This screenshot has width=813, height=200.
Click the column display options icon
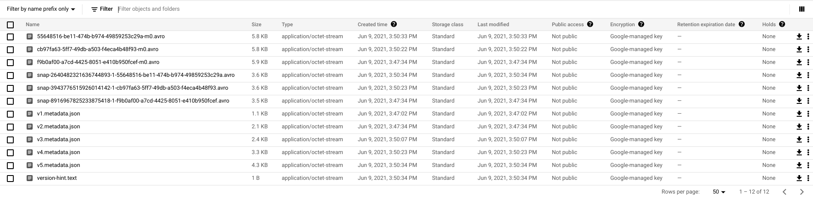[x=802, y=9]
